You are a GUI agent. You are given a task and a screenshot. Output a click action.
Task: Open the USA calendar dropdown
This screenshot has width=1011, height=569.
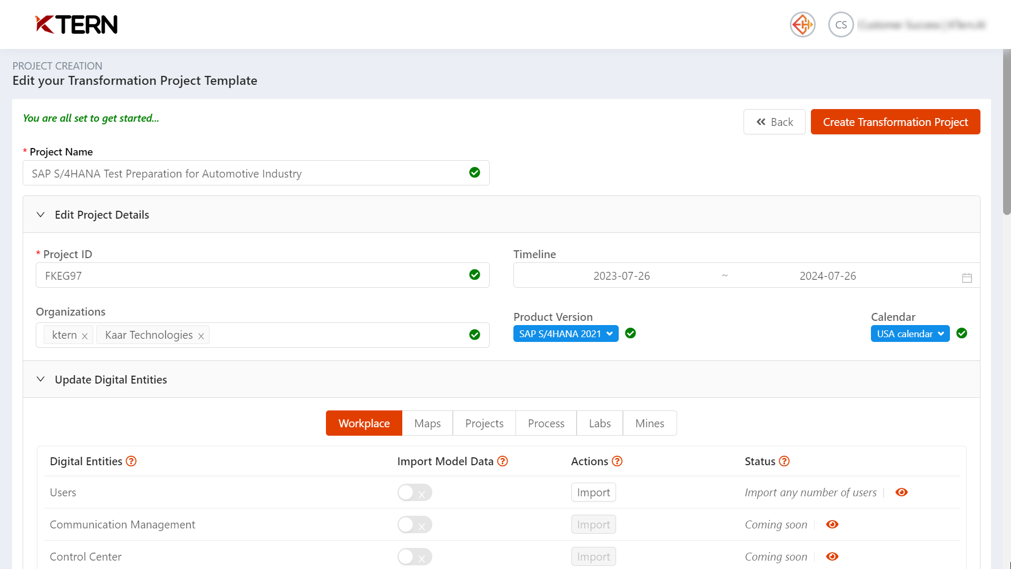tap(910, 333)
